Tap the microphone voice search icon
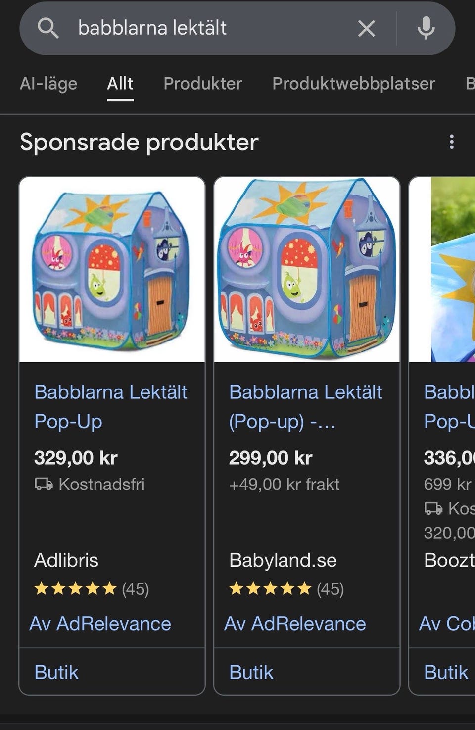Image resolution: width=475 pixels, height=730 pixels. coord(426,28)
